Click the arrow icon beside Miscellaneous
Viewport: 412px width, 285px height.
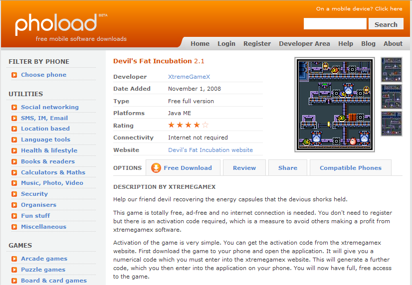point(14,227)
